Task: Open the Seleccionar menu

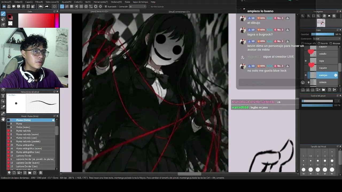Action: (52, 2)
